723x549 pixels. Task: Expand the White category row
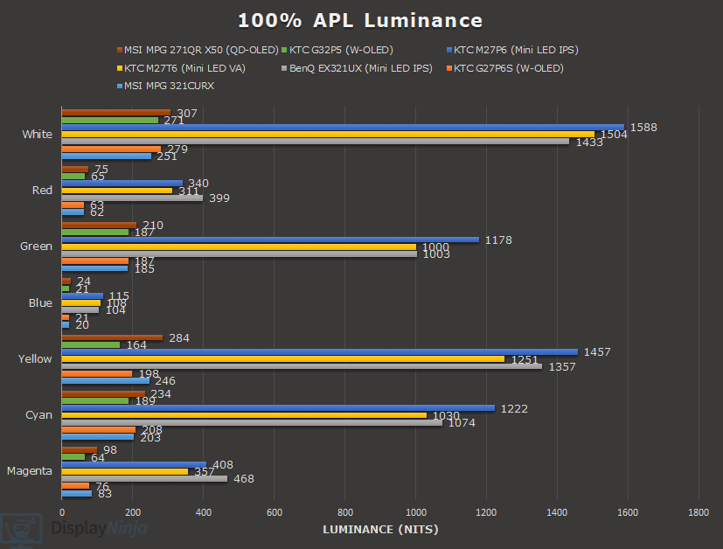pyautogui.click(x=37, y=134)
